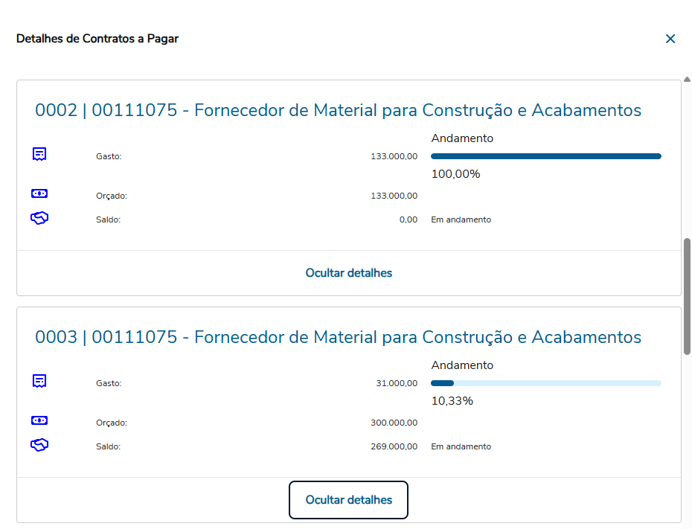
Task: Select the Gasto value 31.000,00
Action: coord(397,383)
